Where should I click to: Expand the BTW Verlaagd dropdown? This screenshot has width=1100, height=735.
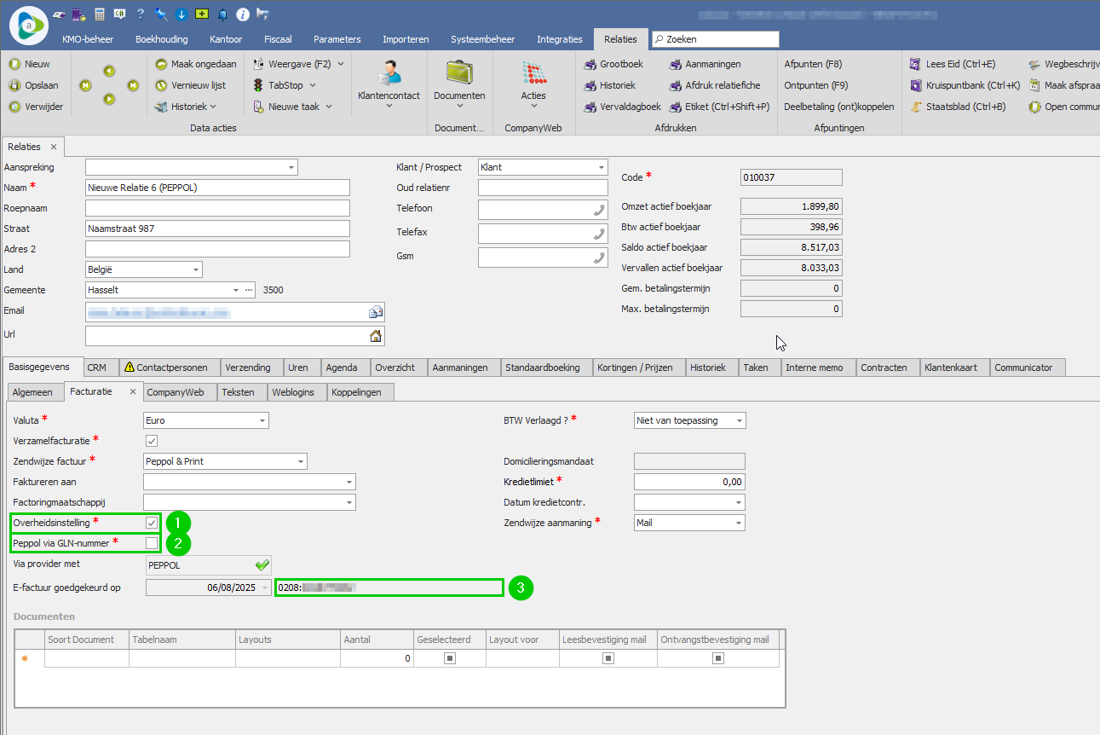739,420
